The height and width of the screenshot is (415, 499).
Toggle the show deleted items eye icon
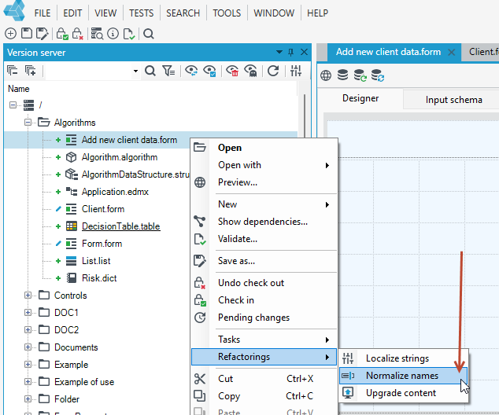coord(232,71)
